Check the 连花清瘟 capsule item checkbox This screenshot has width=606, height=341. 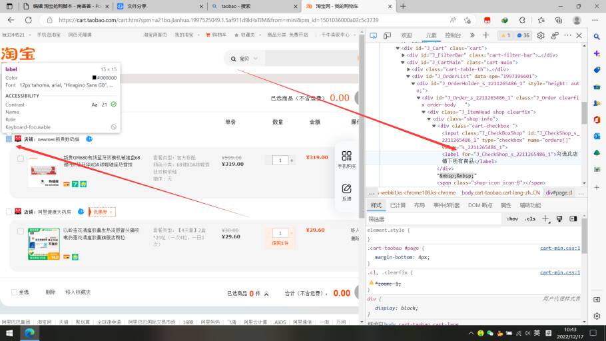21,231
